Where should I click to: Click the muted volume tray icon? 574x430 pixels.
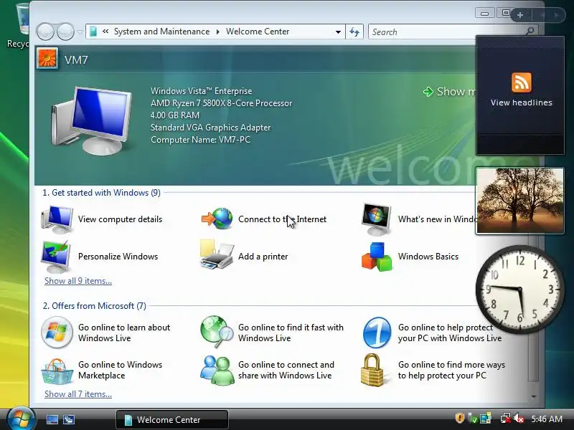tap(519, 419)
